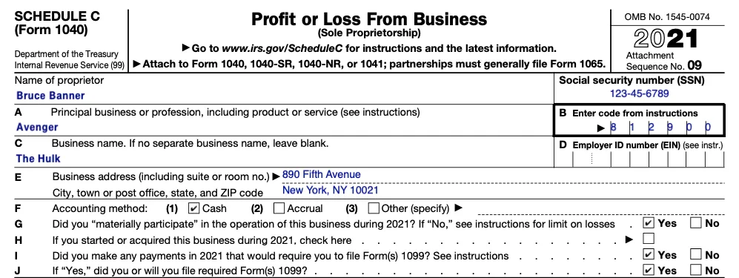Select No for filing required Forms 1099
The image size is (739, 278).
click(x=696, y=271)
